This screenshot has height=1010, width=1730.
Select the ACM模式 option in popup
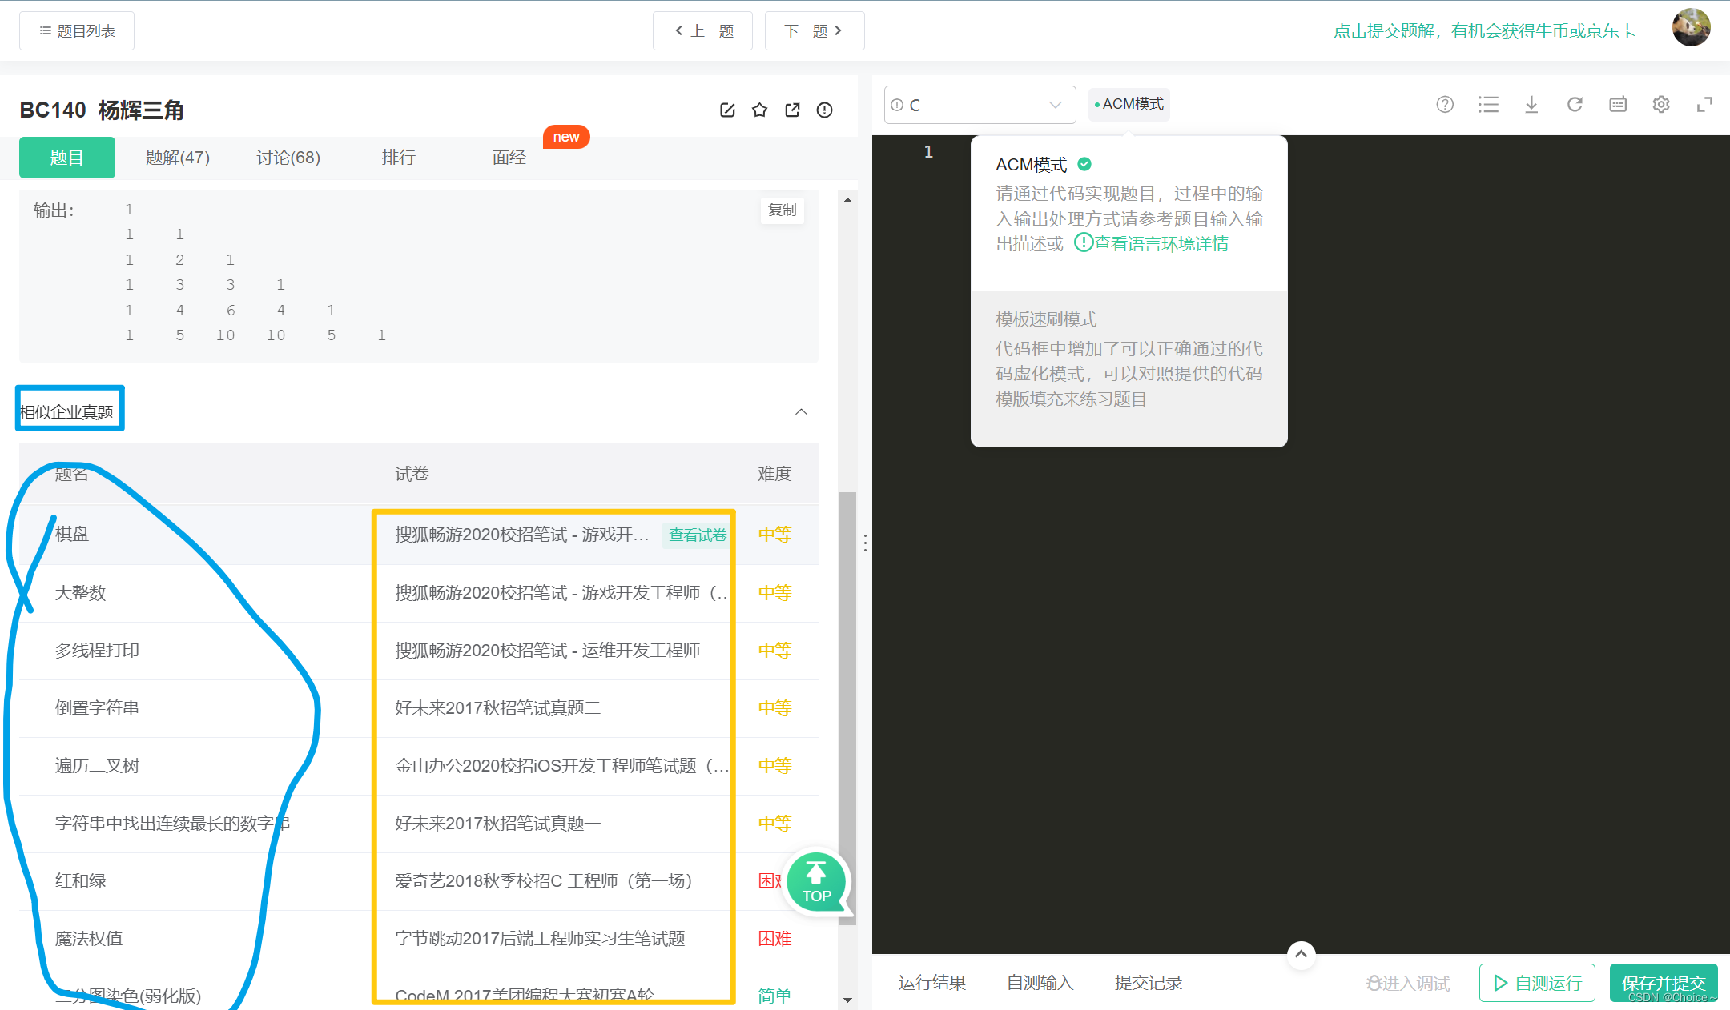1129,213
